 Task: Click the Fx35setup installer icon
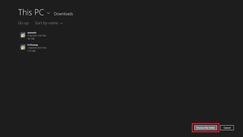pyautogui.click(x=23, y=47)
